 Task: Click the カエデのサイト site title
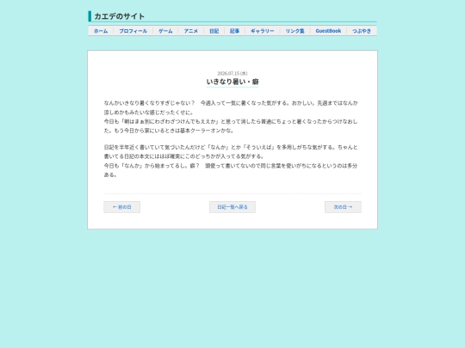tap(119, 16)
